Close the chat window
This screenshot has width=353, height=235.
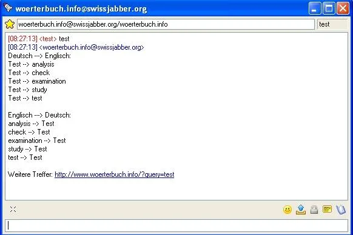pos(343,8)
